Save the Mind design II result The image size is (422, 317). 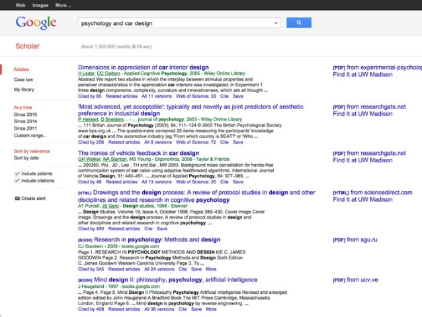pyautogui.click(x=196, y=309)
